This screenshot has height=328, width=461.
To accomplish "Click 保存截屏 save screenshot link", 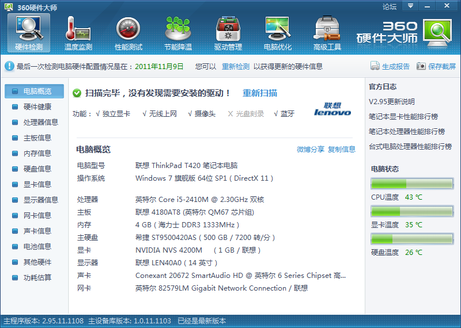I will 442,67.
